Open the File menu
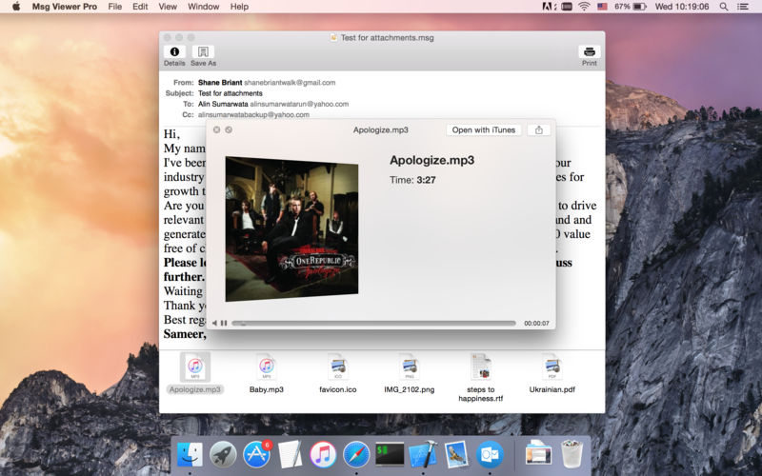Image resolution: width=762 pixels, height=476 pixels. tap(115, 7)
